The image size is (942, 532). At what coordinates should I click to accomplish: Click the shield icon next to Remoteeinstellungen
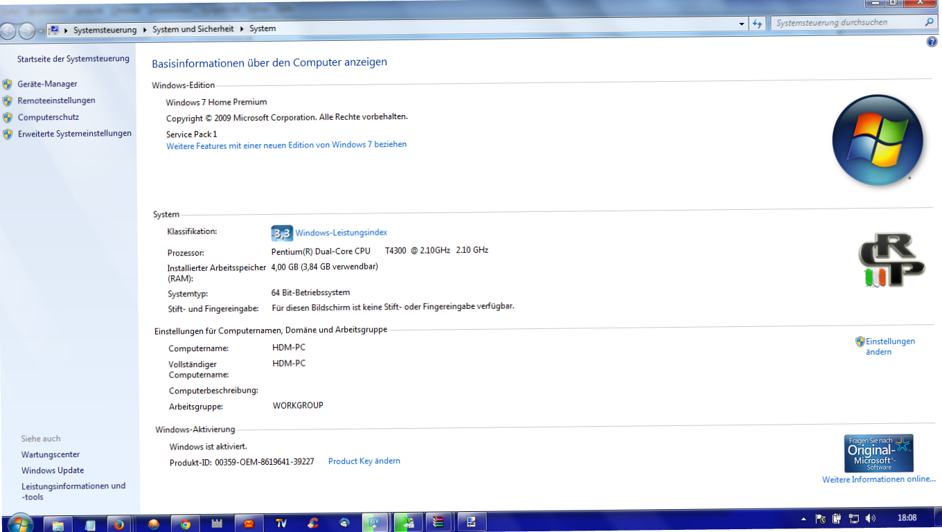[x=8, y=101]
